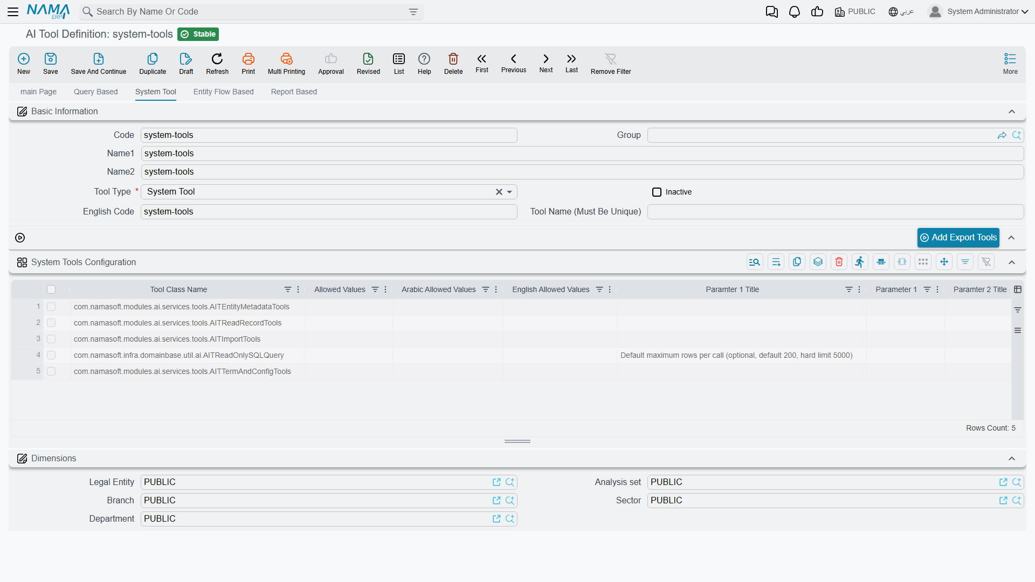Screen dimensions: 1035x582
Task: Toggle the Inactive checkbox
Action: [657, 192]
